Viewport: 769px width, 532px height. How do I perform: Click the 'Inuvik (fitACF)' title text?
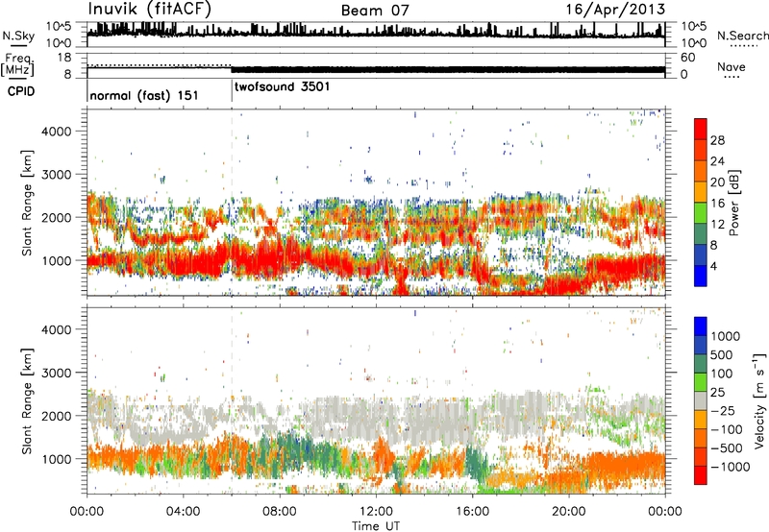tap(150, 10)
